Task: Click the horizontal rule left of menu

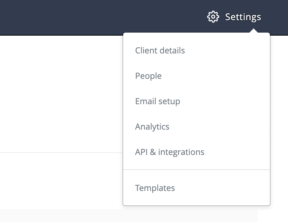Action: pyautogui.click(x=60, y=153)
